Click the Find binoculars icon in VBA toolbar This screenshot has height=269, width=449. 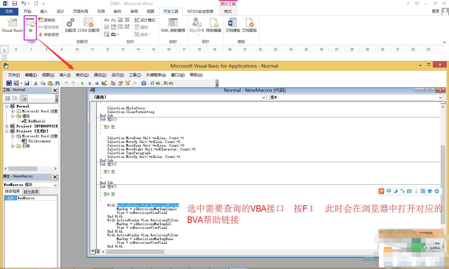pyautogui.click(x=57, y=83)
